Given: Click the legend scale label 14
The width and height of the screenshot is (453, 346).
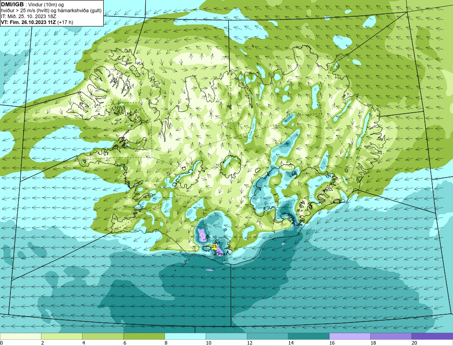Looking at the screenshot, I should pos(291,343).
